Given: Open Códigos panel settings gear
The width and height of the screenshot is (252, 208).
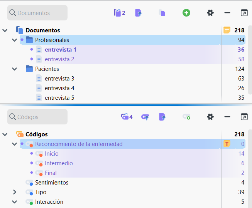Looking at the screenshot, I should click(x=210, y=117).
